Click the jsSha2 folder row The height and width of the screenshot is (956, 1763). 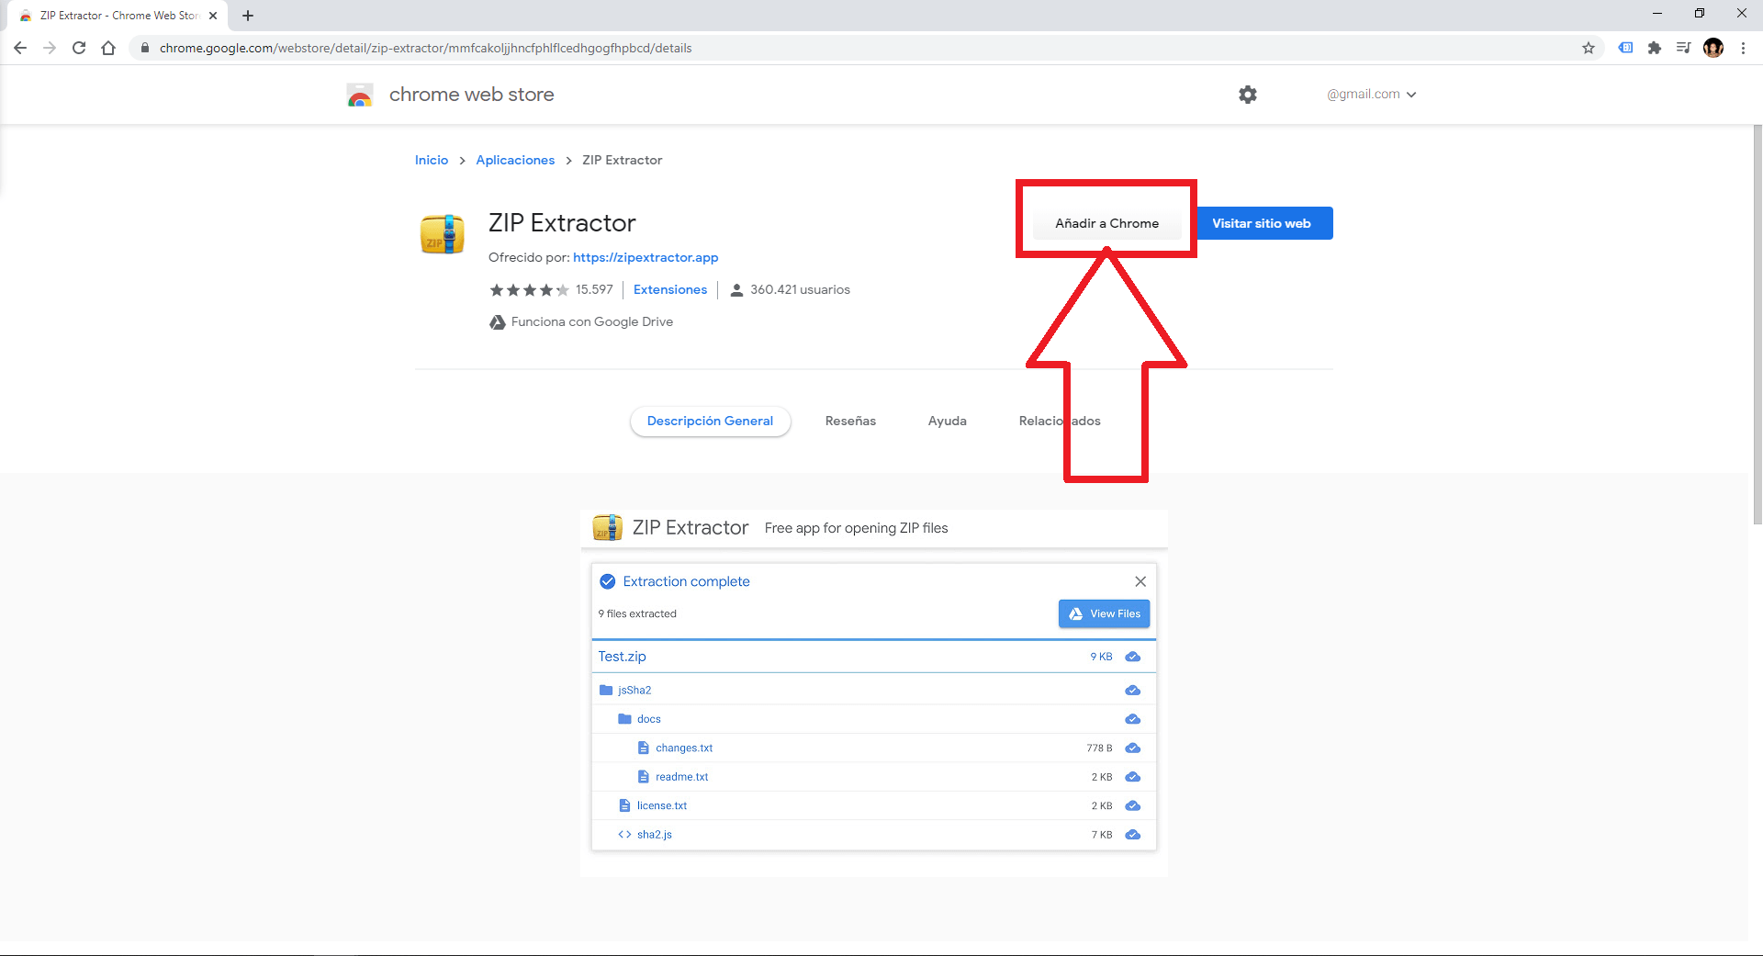point(874,691)
